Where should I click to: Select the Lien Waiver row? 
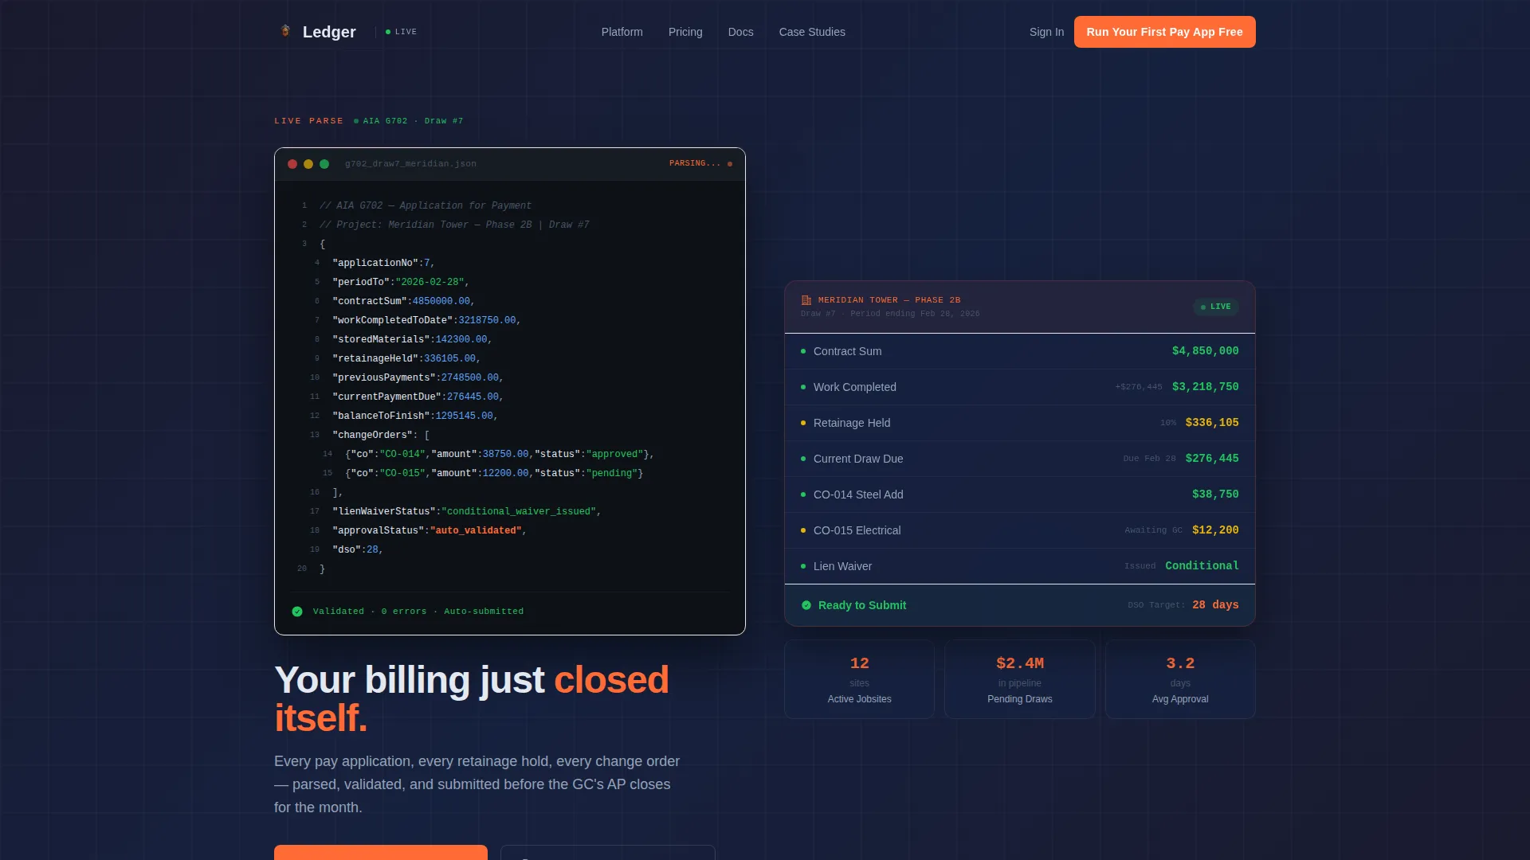click(1020, 566)
